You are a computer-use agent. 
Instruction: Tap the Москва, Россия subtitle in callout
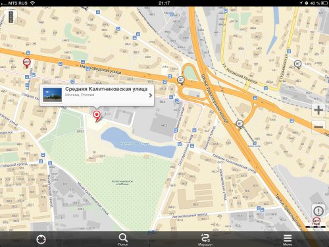[x=80, y=95]
